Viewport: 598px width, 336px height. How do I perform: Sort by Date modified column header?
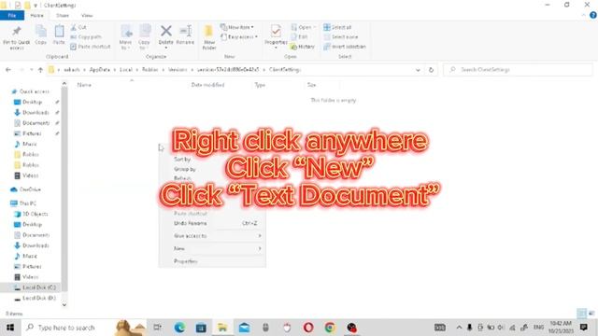coord(207,85)
